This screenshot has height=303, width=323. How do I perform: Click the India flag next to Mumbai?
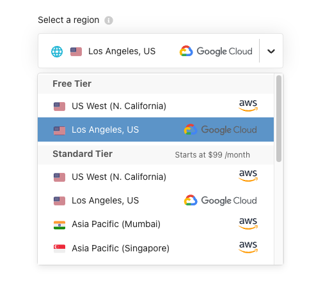[59, 225]
